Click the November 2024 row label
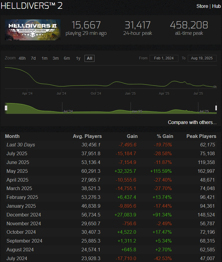Screen dimensions: 222x262 (x=24, y=223)
